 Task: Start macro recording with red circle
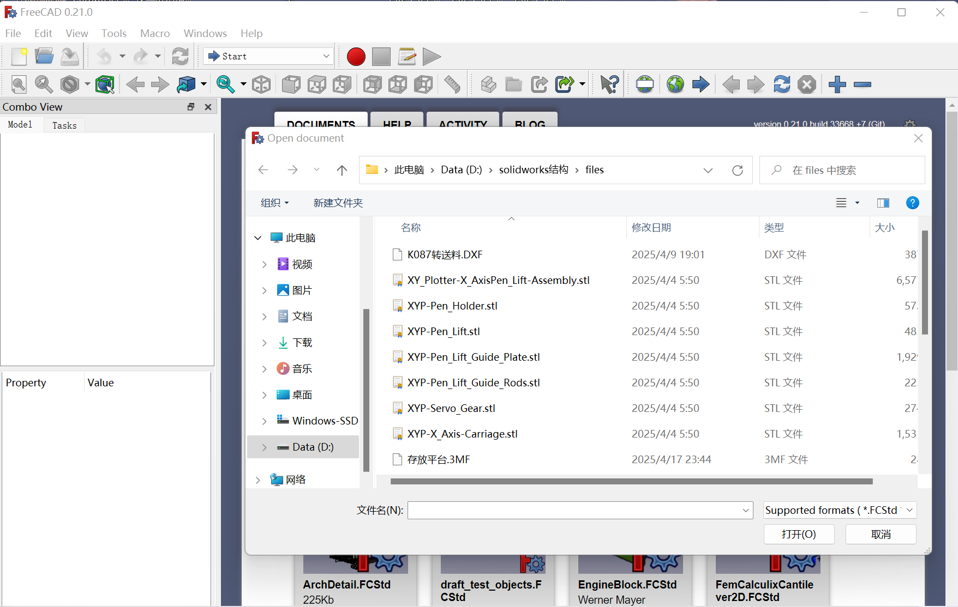356,57
